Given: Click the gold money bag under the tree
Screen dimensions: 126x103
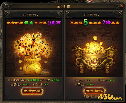Looking at the screenshot, I should pos(33,66).
